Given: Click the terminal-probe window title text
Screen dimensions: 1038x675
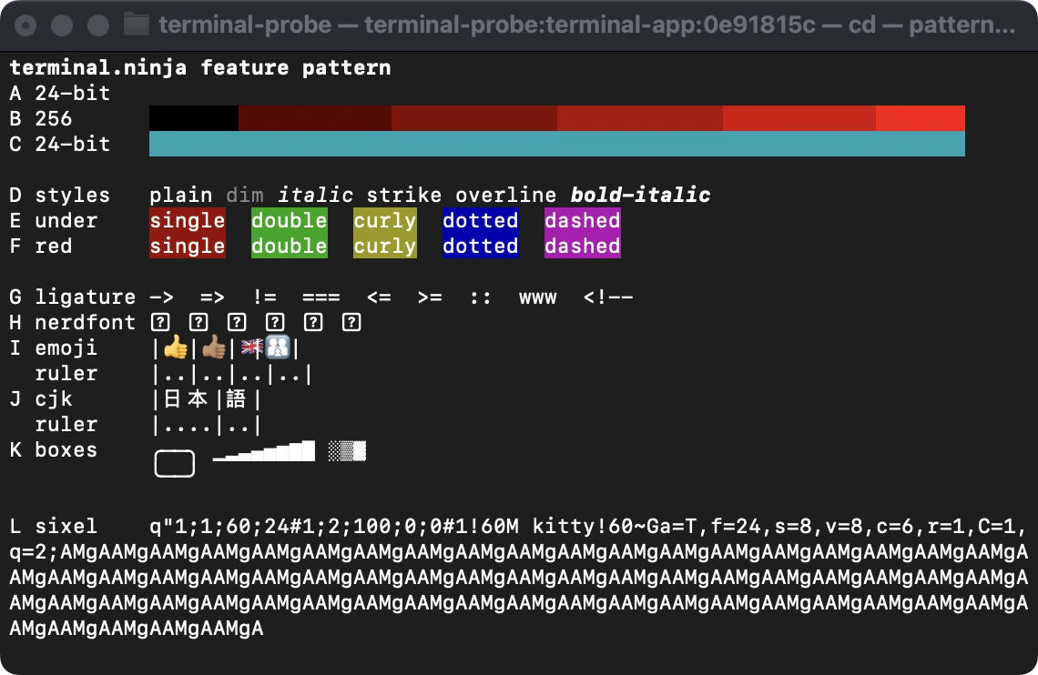Looking at the screenshot, I should click(586, 25).
